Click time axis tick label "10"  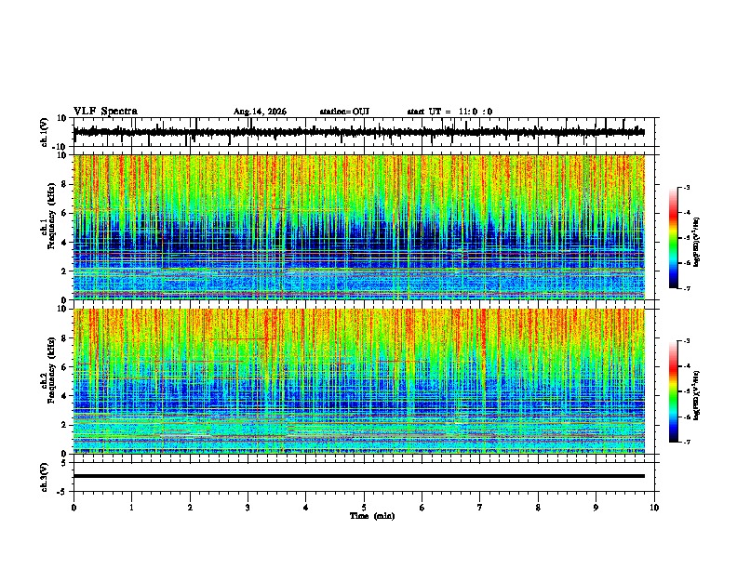tap(654, 508)
